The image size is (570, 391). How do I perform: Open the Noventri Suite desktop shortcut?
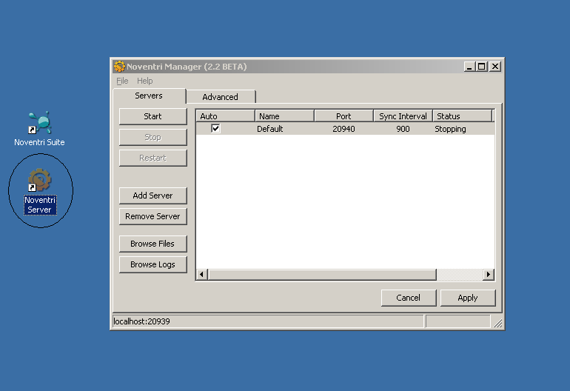coord(39,128)
